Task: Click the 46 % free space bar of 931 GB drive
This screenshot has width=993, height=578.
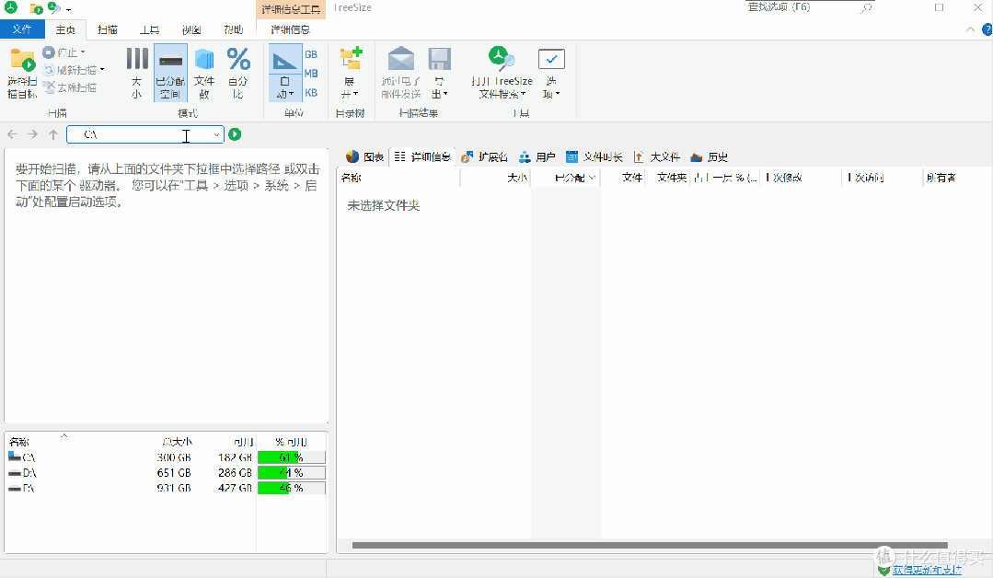Action: point(292,488)
